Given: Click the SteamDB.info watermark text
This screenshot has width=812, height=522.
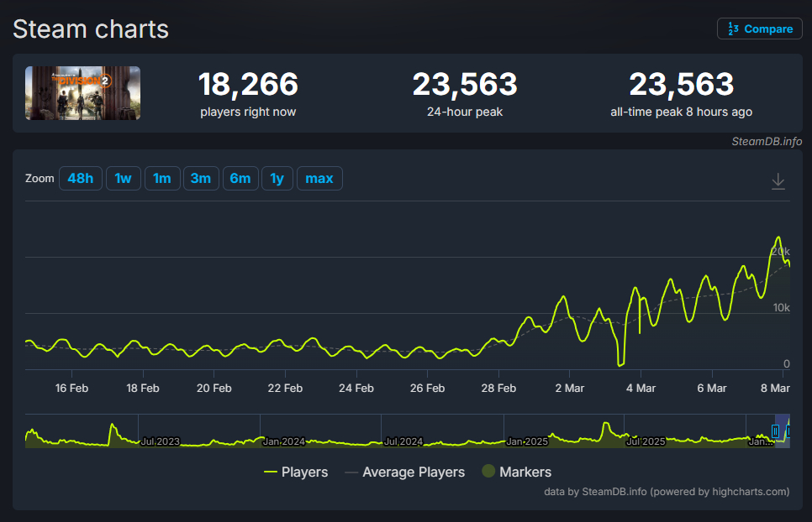Looking at the screenshot, I should pos(767,142).
